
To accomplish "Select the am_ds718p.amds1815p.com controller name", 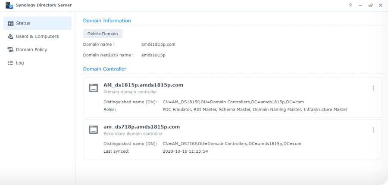I will [141, 127].
